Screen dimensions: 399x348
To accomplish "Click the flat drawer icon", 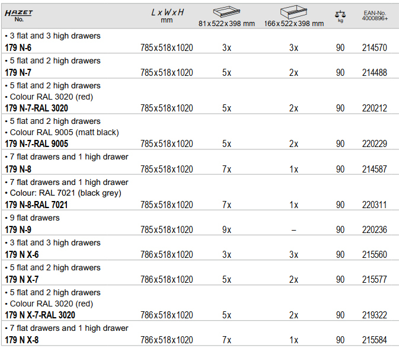I will pos(226,11).
